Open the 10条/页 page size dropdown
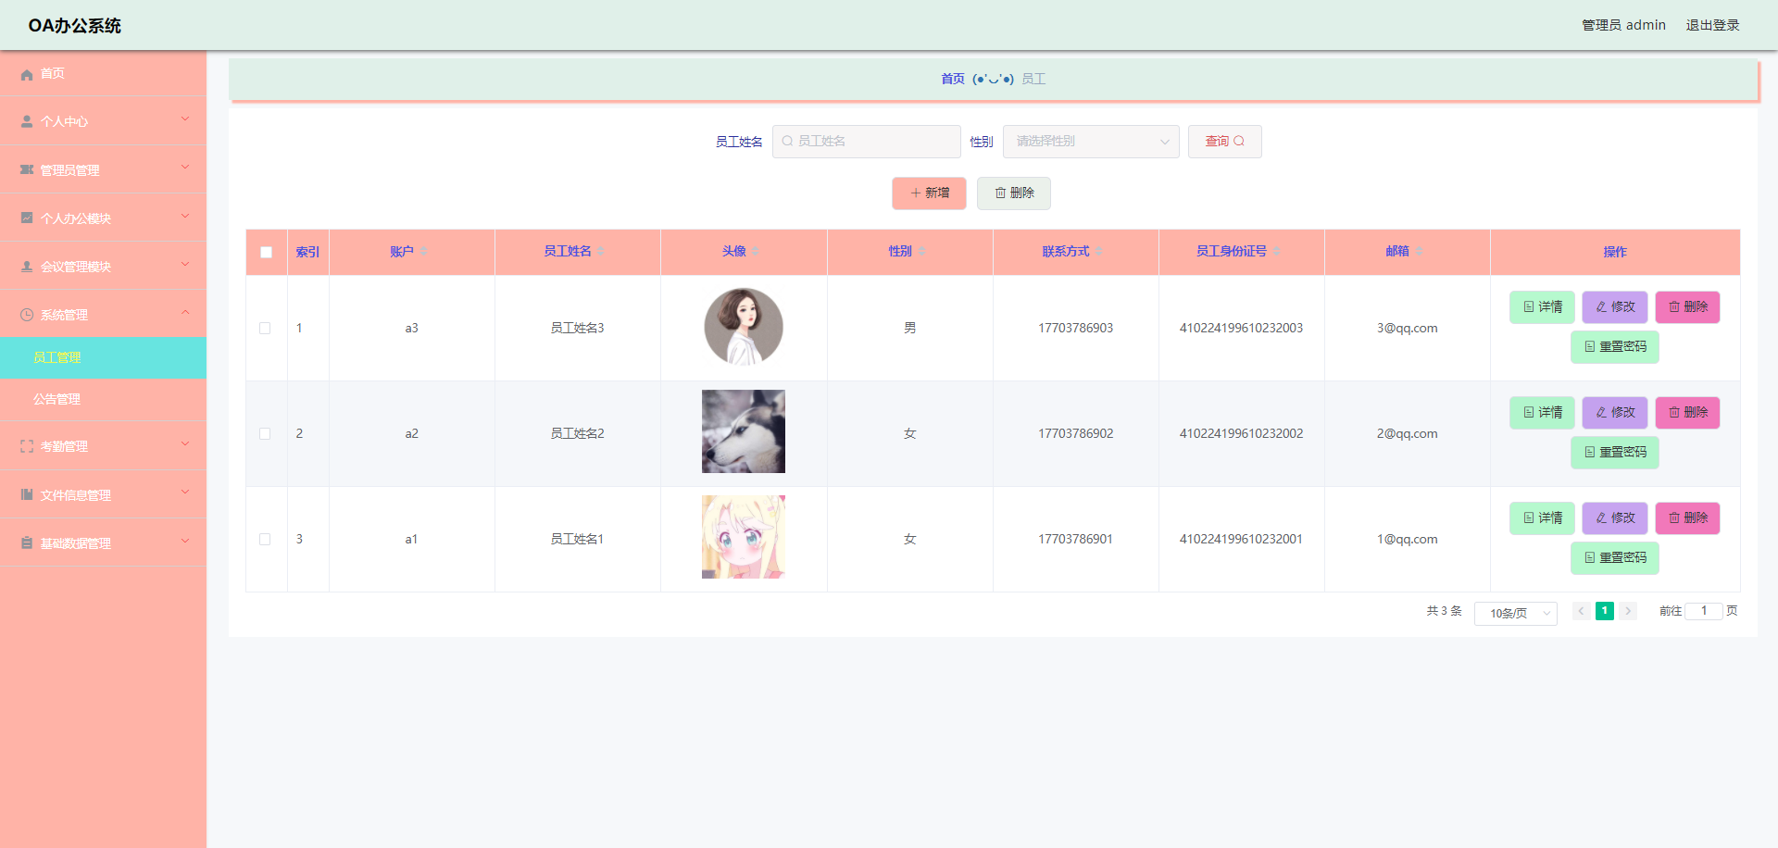Viewport: 1778px width, 848px height. pos(1515,613)
